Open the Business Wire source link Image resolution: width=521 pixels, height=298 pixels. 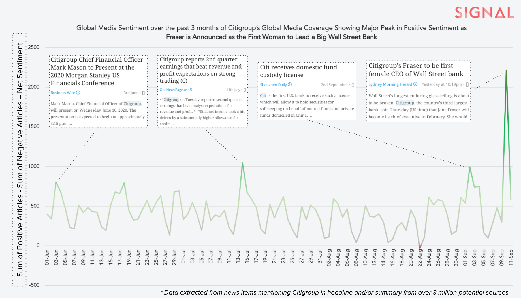tap(63, 93)
